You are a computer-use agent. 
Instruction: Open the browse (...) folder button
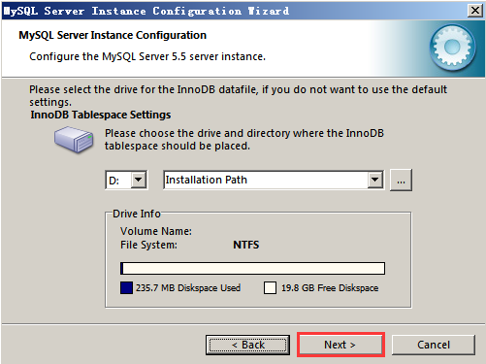click(401, 180)
